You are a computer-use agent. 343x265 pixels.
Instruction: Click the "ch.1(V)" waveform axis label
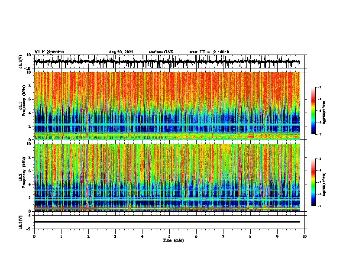pos(21,61)
